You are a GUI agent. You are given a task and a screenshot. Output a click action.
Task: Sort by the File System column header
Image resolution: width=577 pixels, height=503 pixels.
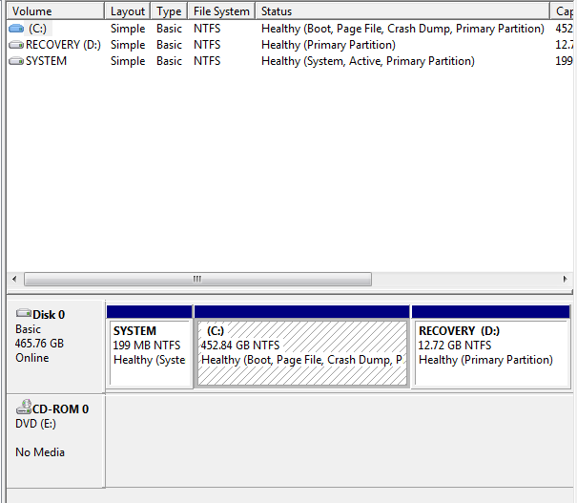tap(221, 11)
